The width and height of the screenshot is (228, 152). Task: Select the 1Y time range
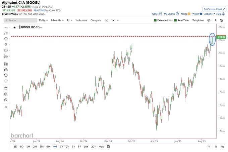[x=61, y=147]
